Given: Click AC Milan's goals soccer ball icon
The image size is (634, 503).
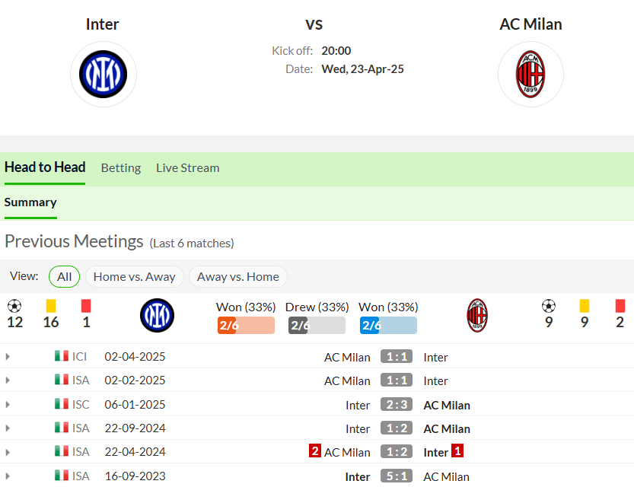Looking at the screenshot, I should coord(549,306).
